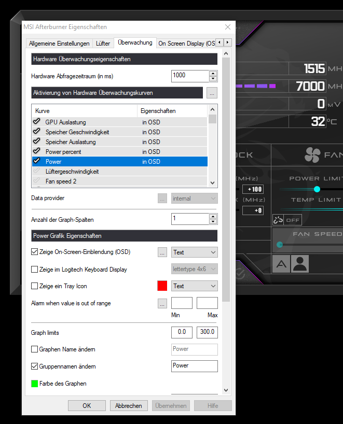Viewport: 343px width, 424px height.
Task: Toggle Power percent curve checkmark
Action: click(36, 151)
